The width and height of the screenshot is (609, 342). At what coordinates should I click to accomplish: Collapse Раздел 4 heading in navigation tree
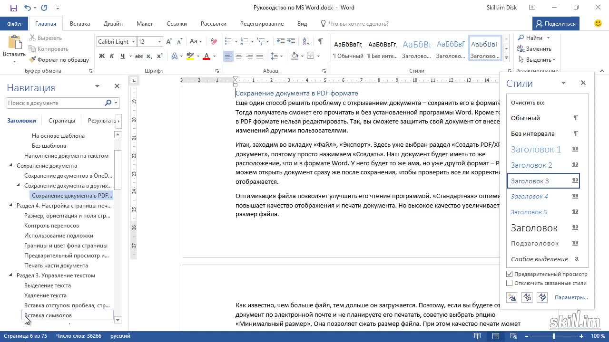[11, 206]
